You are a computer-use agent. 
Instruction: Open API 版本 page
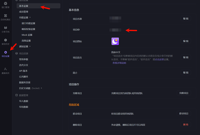[23, 71]
